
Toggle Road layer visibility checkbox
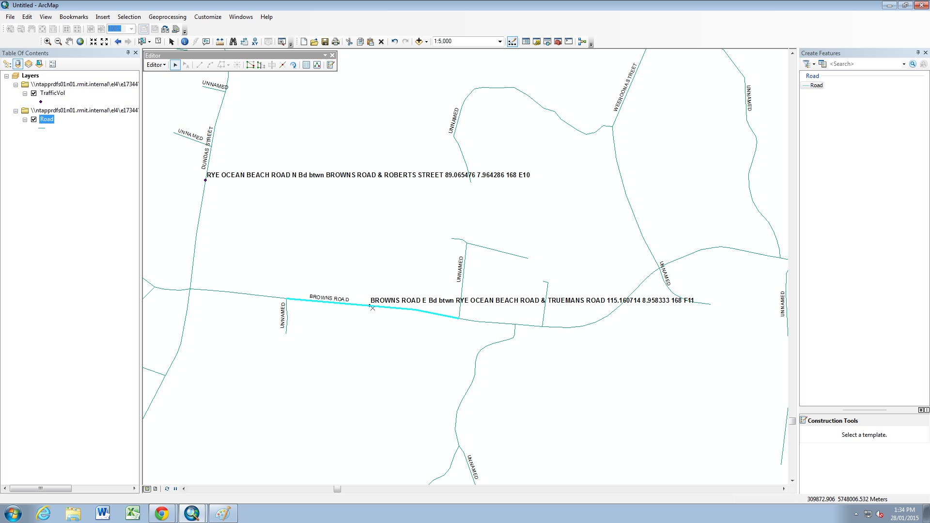click(34, 120)
